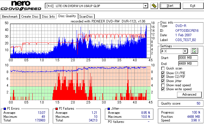This screenshot has height=124, width=204.
Task: Click the red PI Failures legend square
Action: [57, 109]
